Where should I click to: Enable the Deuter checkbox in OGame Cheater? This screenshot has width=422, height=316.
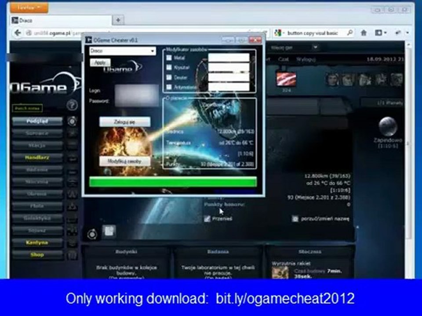point(169,77)
